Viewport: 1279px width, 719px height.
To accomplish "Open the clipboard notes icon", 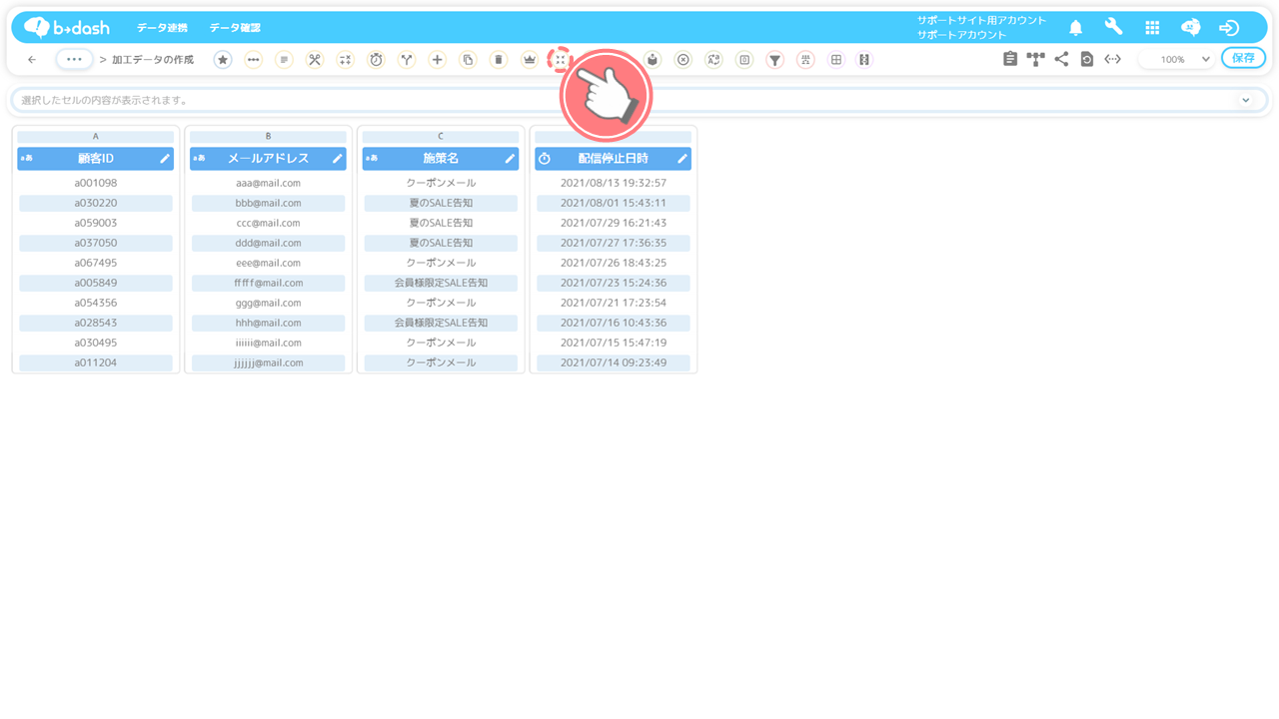I will [x=1010, y=59].
